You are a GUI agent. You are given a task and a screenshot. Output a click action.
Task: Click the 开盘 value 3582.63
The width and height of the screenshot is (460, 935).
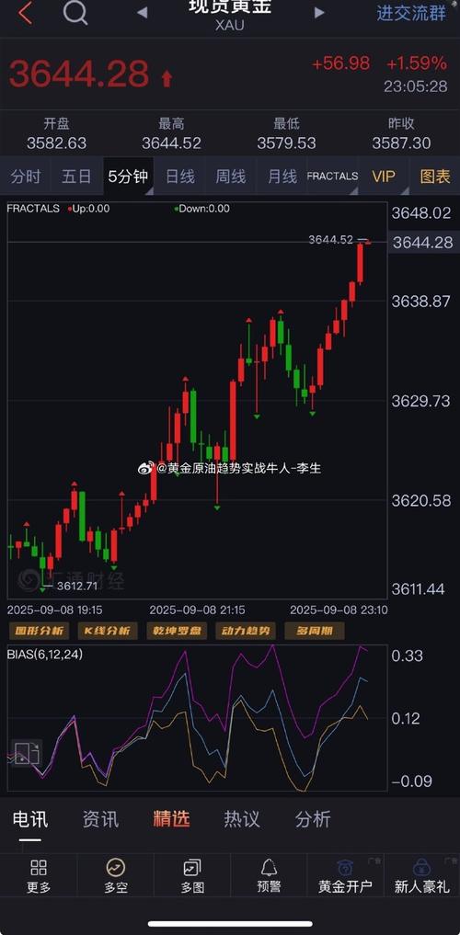[57, 143]
